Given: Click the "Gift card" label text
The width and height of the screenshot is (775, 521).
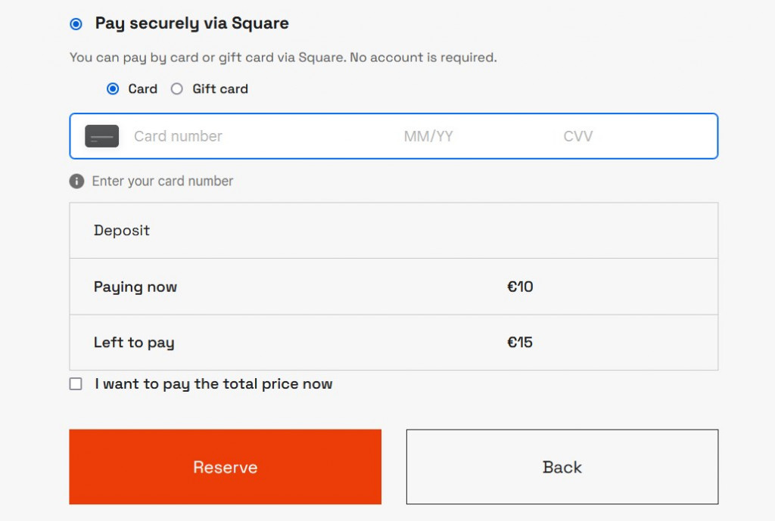Looking at the screenshot, I should pyautogui.click(x=219, y=88).
